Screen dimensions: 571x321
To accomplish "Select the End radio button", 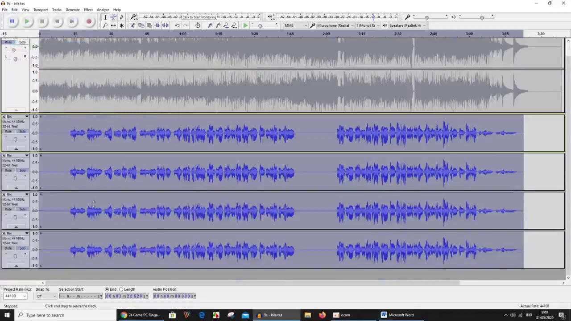I will point(107,289).
